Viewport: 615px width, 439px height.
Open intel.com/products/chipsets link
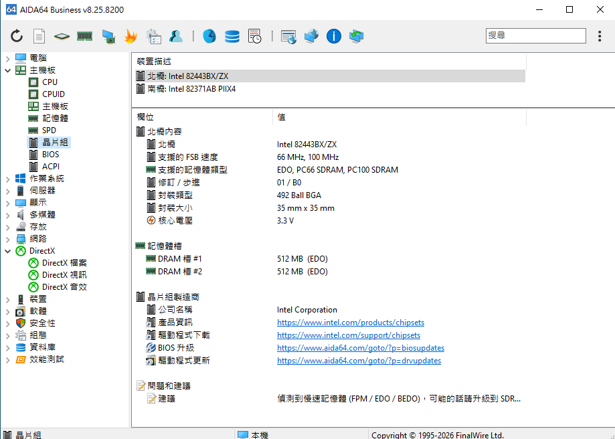[351, 323]
